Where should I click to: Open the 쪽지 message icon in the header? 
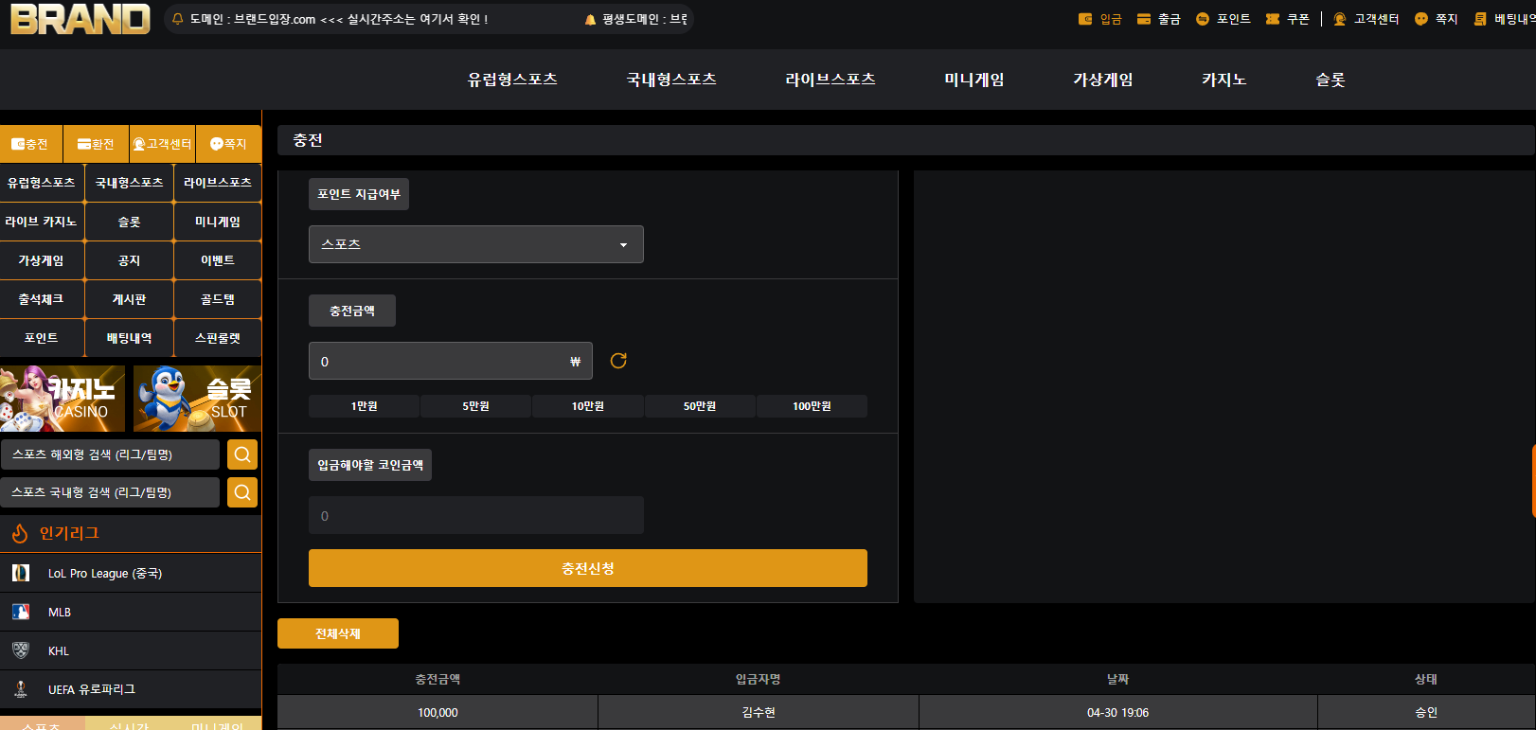coord(1421,19)
